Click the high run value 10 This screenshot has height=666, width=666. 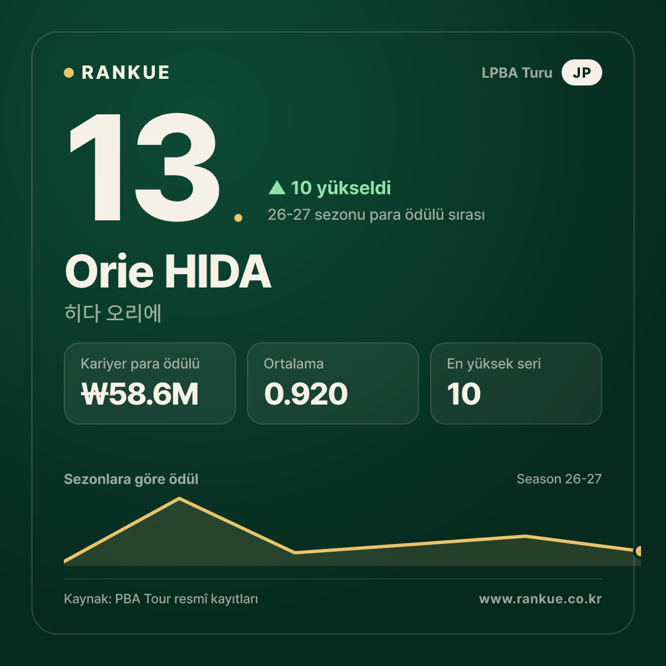pyautogui.click(x=464, y=395)
